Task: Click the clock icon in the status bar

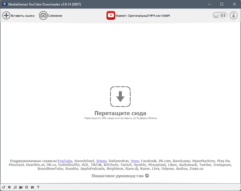Action: [x=26, y=187]
